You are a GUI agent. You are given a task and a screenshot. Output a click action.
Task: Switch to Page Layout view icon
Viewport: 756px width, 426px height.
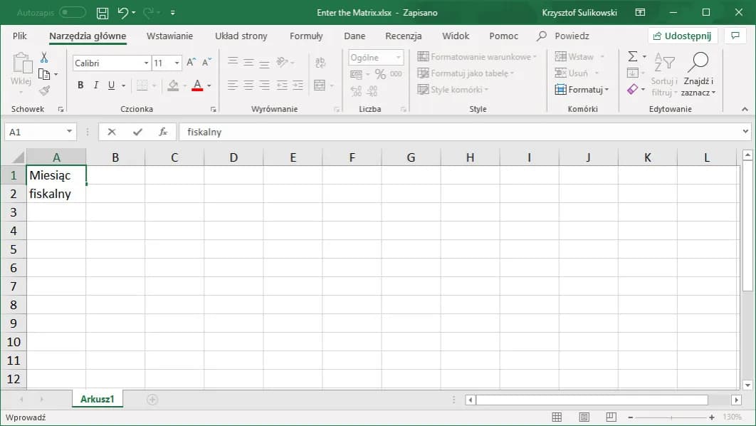click(584, 417)
